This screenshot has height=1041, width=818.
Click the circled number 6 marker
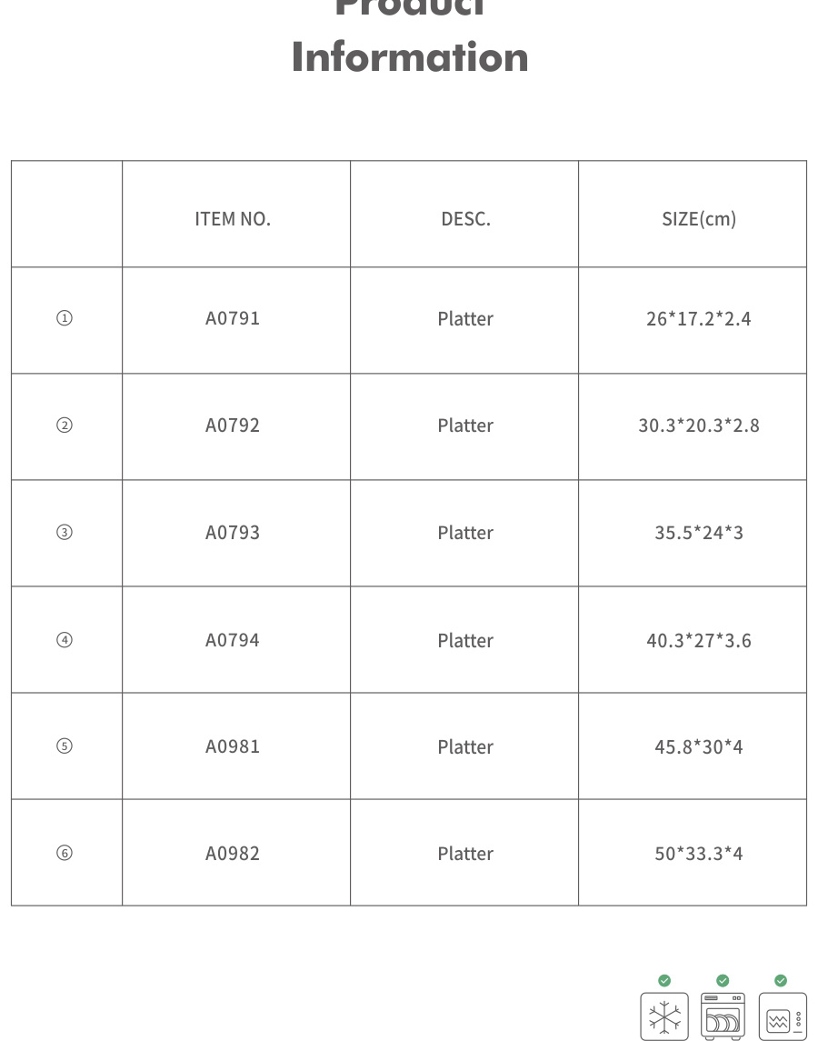(65, 853)
